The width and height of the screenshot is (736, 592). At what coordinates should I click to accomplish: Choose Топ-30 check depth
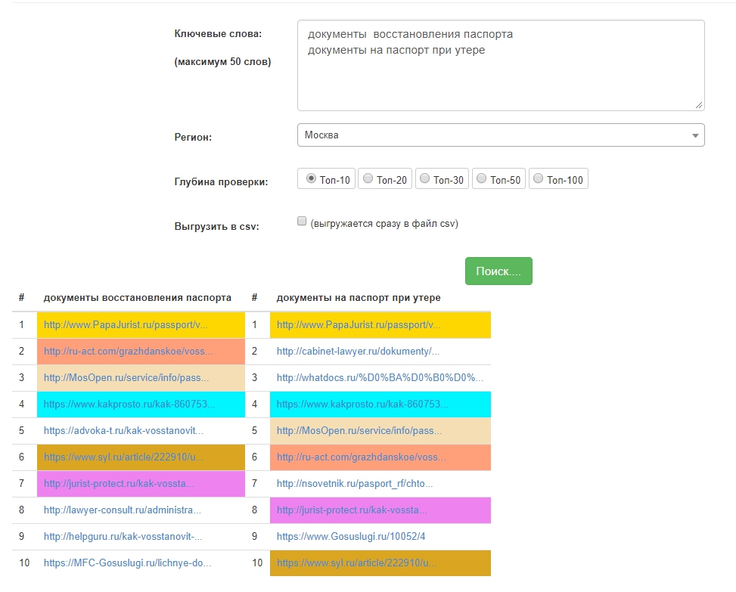[424, 179]
